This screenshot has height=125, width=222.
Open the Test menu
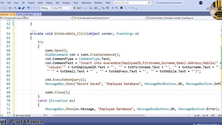[x=57, y=3]
